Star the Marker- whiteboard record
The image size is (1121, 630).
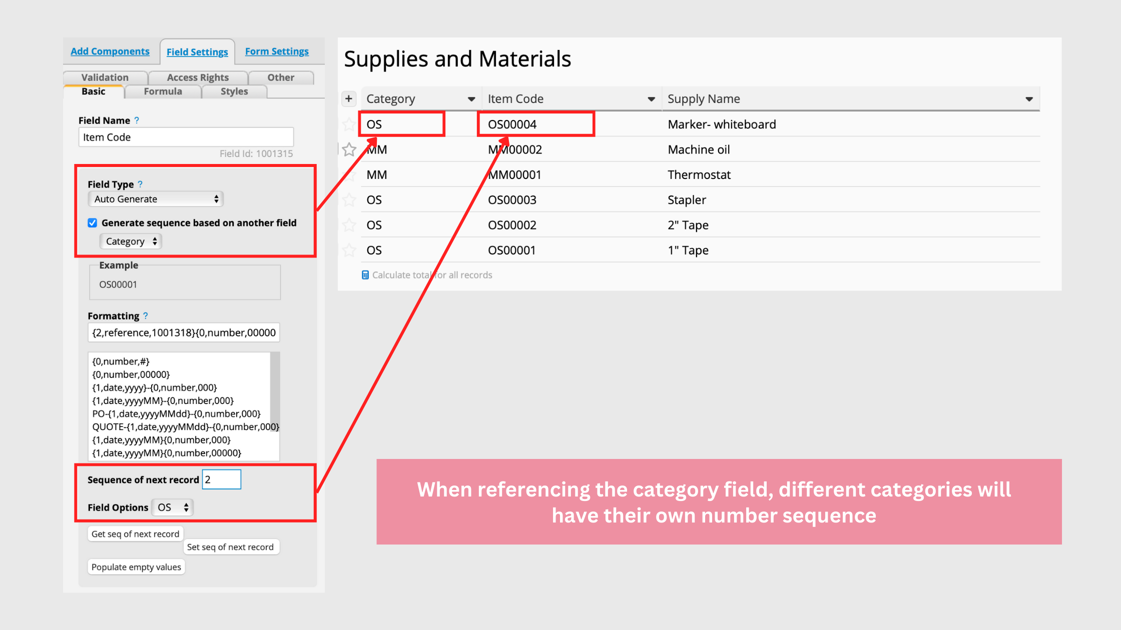click(x=349, y=124)
